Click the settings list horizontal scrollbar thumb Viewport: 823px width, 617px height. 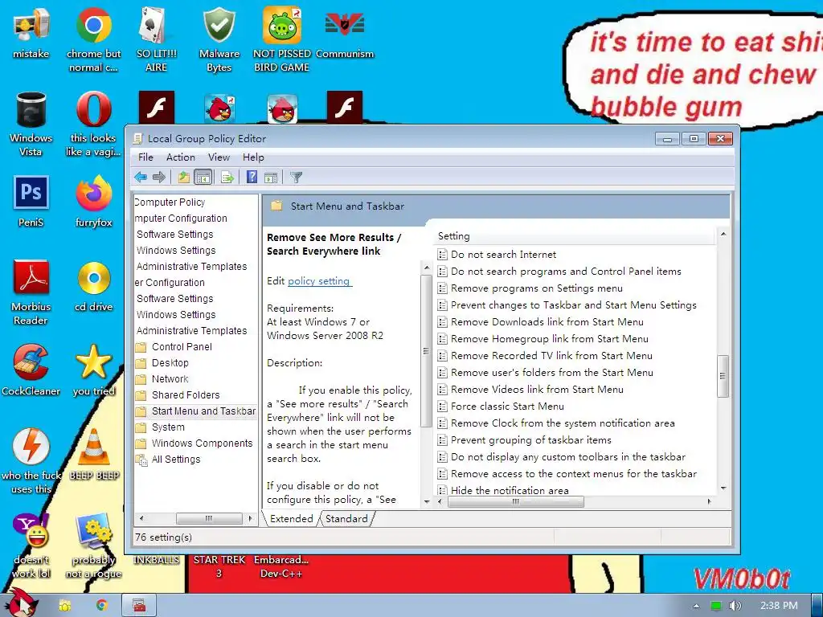516,501
